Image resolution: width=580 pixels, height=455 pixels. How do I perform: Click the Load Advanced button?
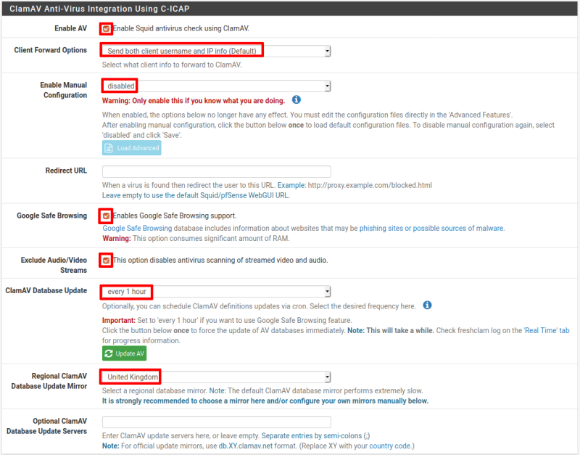[132, 148]
